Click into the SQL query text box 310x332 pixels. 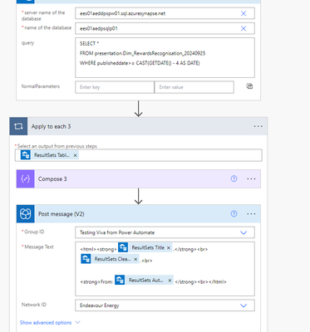tap(165, 57)
